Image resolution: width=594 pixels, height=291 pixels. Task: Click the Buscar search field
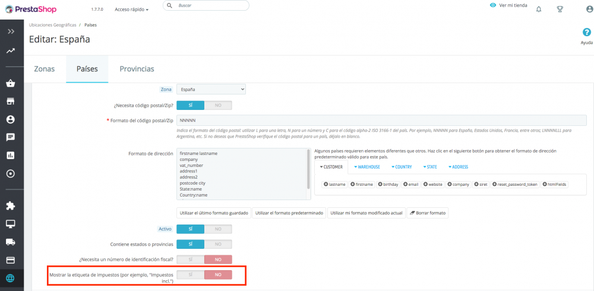click(206, 6)
